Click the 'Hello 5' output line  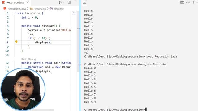[90, 87]
